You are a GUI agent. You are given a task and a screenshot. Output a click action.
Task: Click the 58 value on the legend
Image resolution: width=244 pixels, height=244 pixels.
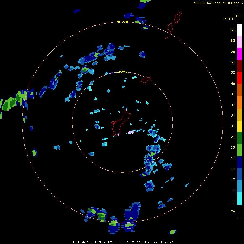pos(233,51)
